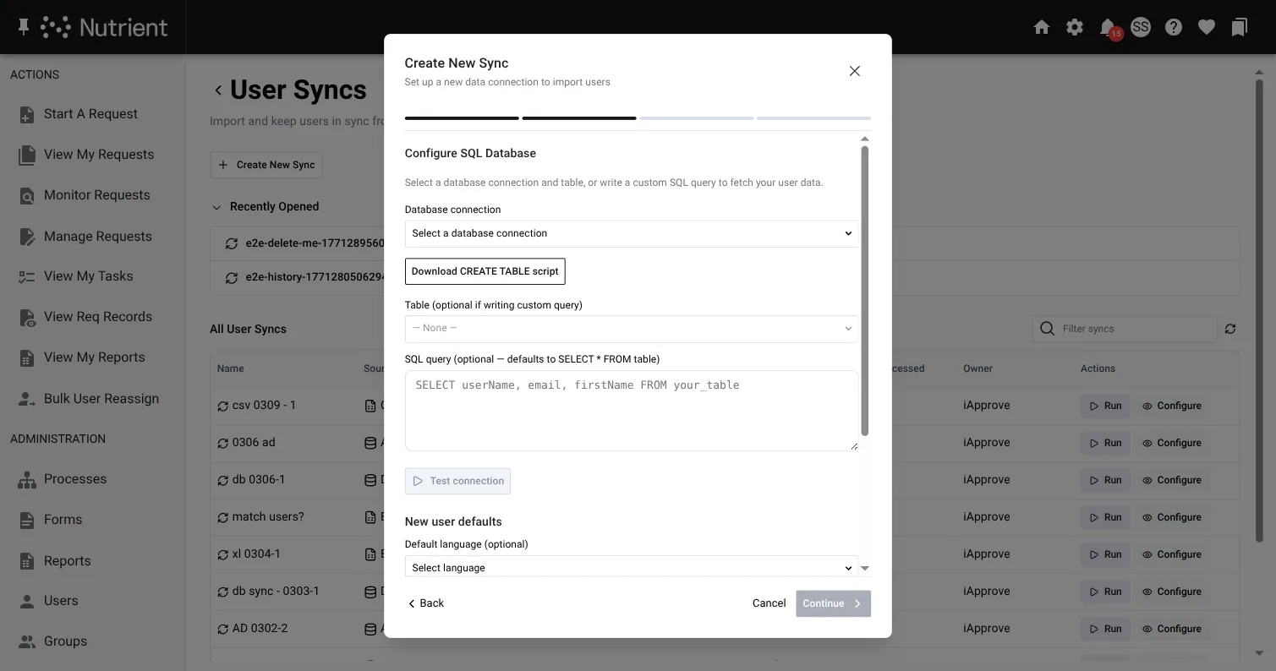Image resolution: width=1276 pixels, height=671 pixels.
Task: Open Bulk User Reassign in sidebar
Action: [x=90, y=399]
